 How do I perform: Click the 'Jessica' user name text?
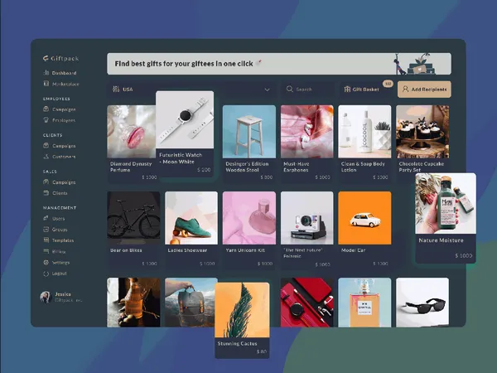(x=63, y=294)
